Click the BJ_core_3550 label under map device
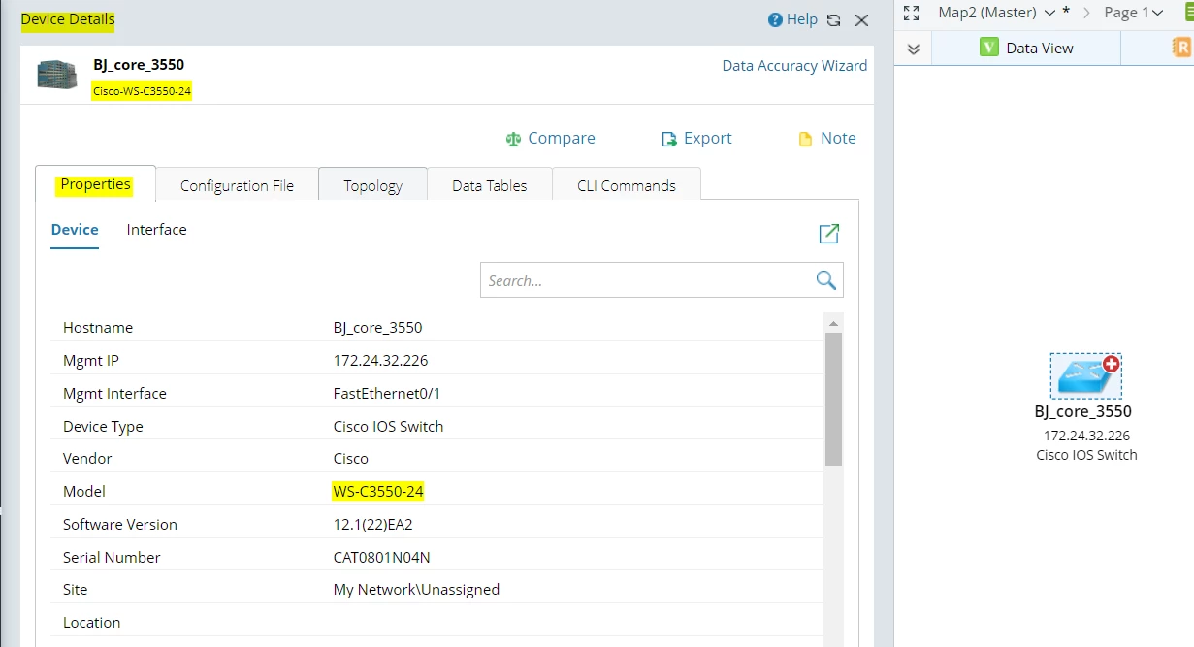This screenshot has height=647, width=1194. (1083, 411)
